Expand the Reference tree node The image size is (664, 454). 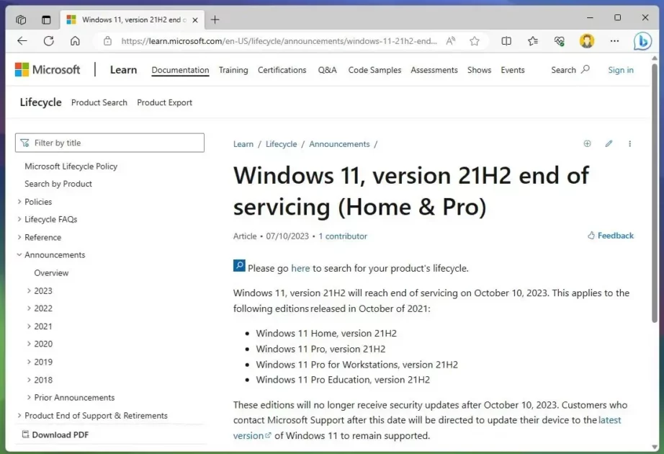19,237
